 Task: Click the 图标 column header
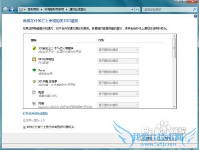(34, 40)
